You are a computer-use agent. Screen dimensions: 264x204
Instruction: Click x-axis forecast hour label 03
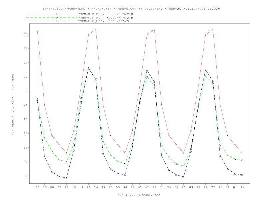point(44,187)
